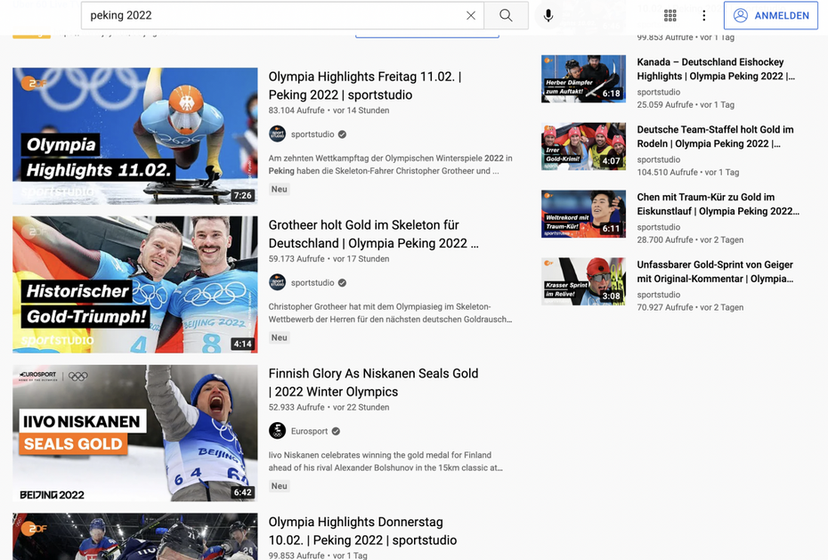
Task: Click verified badge beside sportstudio on Grotheer video
Action: click(x=342, y=282)
